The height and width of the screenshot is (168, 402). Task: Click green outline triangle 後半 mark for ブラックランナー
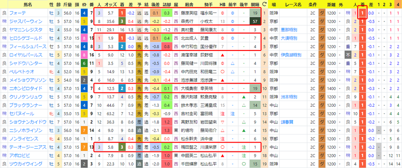[243, 105]
